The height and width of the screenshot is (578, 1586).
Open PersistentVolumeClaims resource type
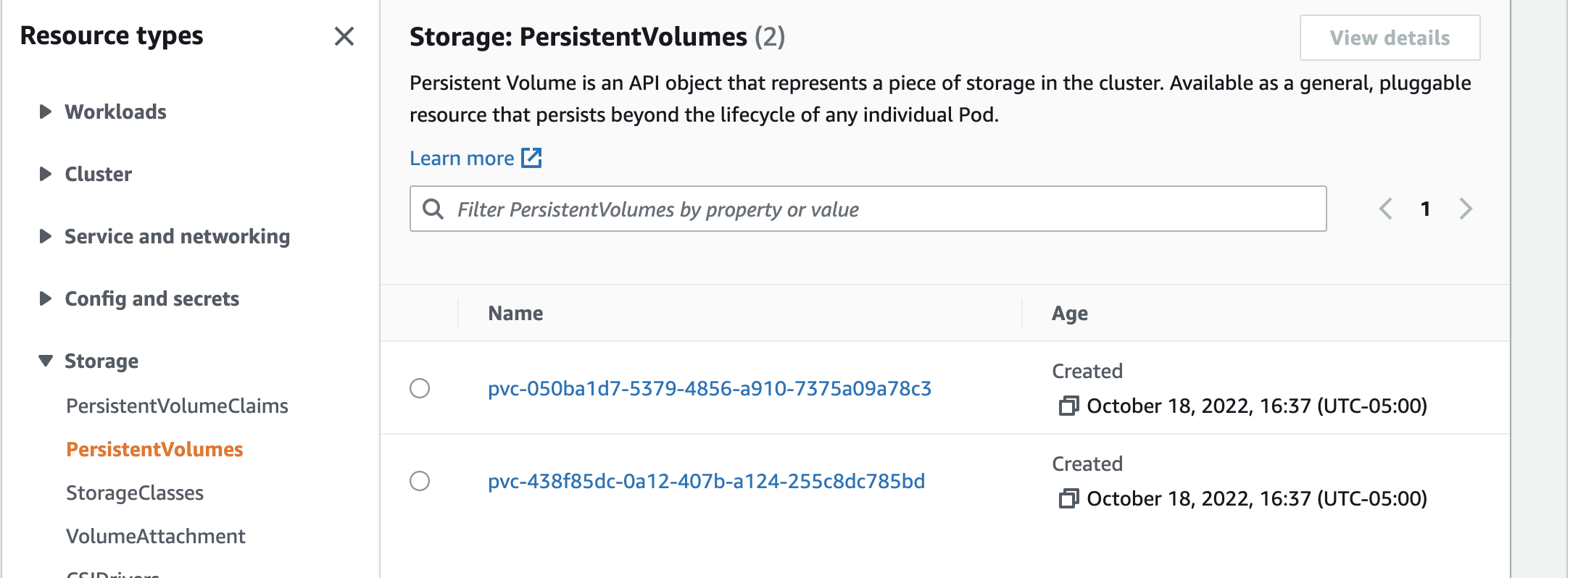pyautogui.click(x=177, y=406)
